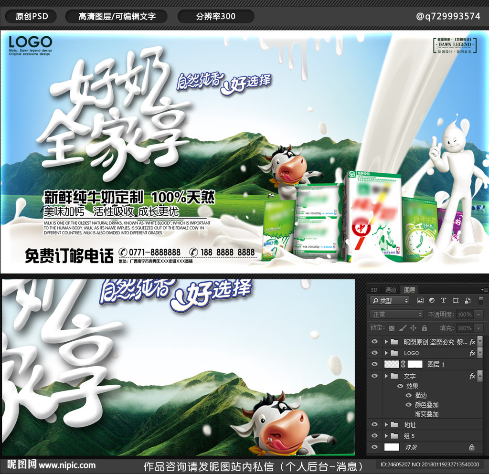Filter layers by pixel layer type icon
The height and width of the screenshot is (474, 489).
420,300
